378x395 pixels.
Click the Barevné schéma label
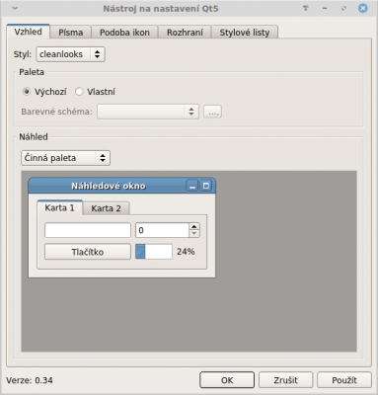pos(56,112)
